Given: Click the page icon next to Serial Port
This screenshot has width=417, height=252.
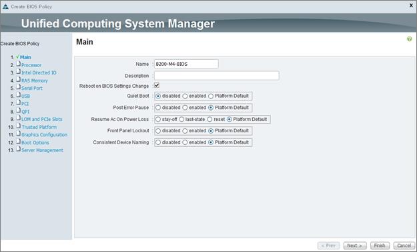Looking at the screenshot, I should pos(18,87).
